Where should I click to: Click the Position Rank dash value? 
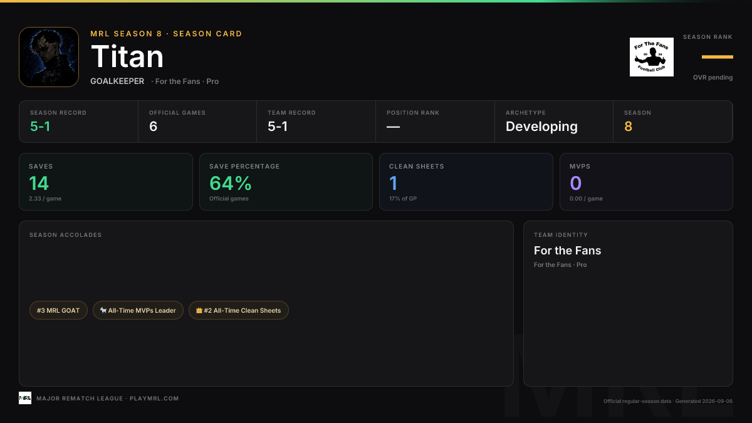click(x=393, y=127)
